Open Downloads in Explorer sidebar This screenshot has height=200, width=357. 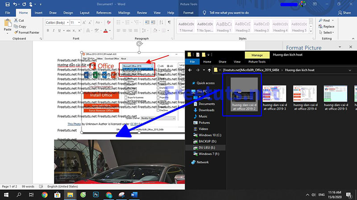pyautogui.click(x=204, y=110)
